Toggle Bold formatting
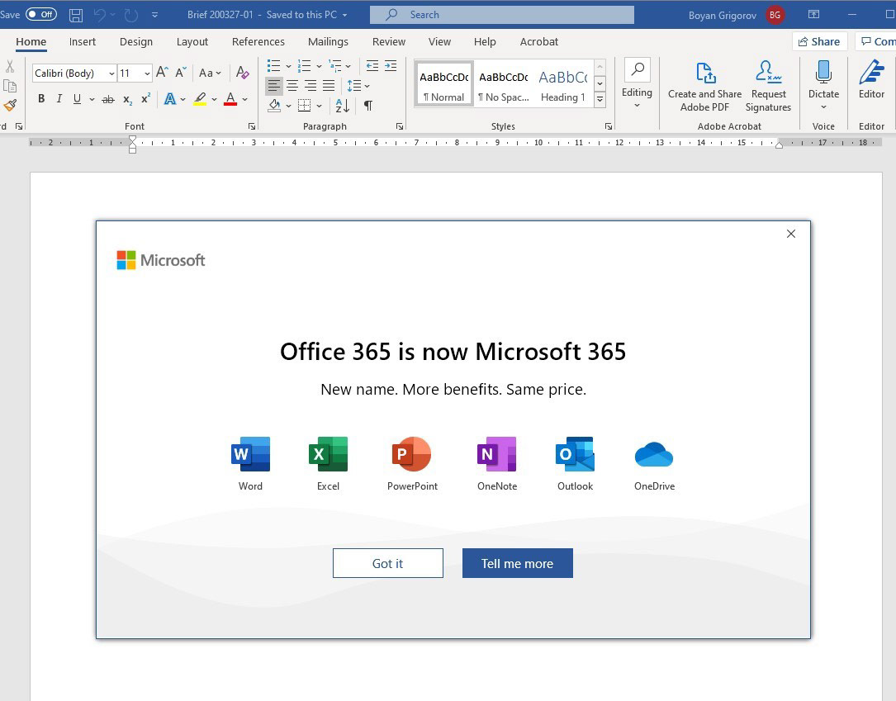 41,99
